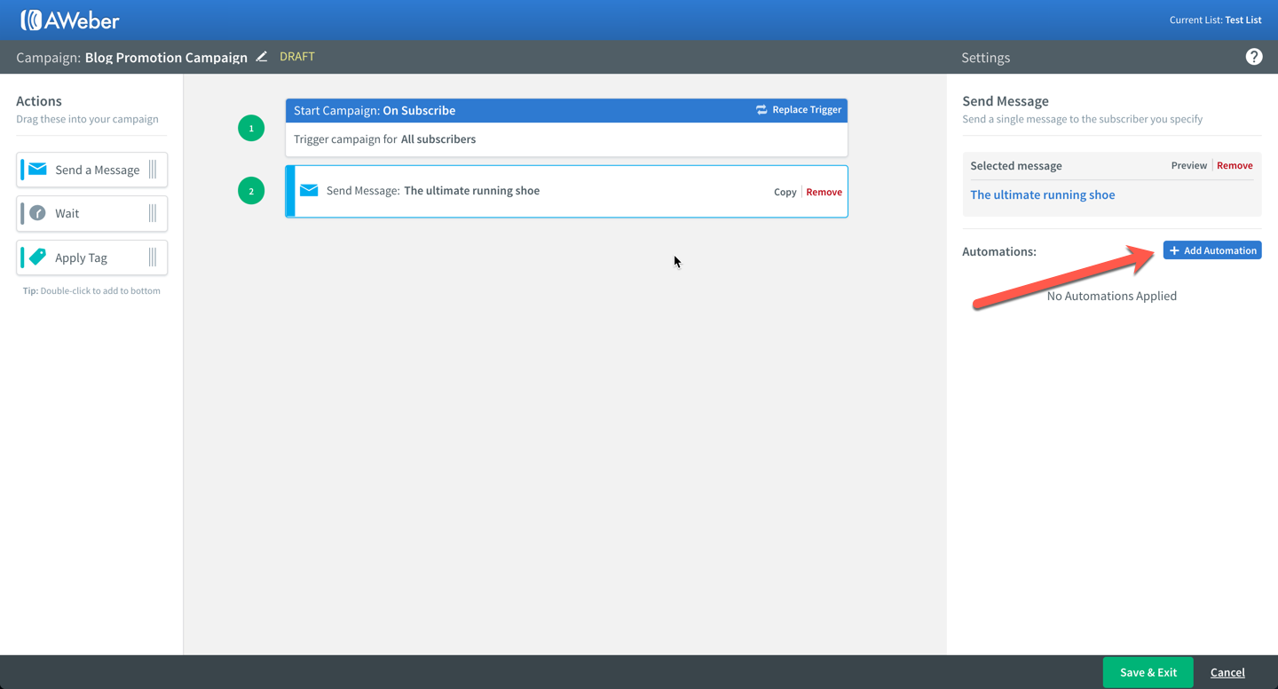Viewport: 1278px width, 689px height.
Task: Click the Settings panel heading
Action: point(985,58)
